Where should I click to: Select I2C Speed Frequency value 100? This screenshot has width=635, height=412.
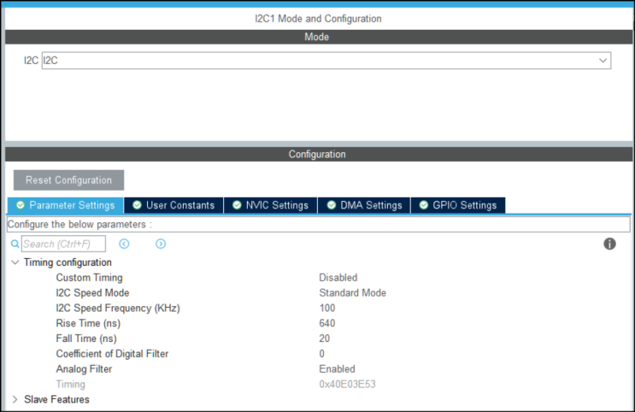pyautogui.click(x=327, y=309)
